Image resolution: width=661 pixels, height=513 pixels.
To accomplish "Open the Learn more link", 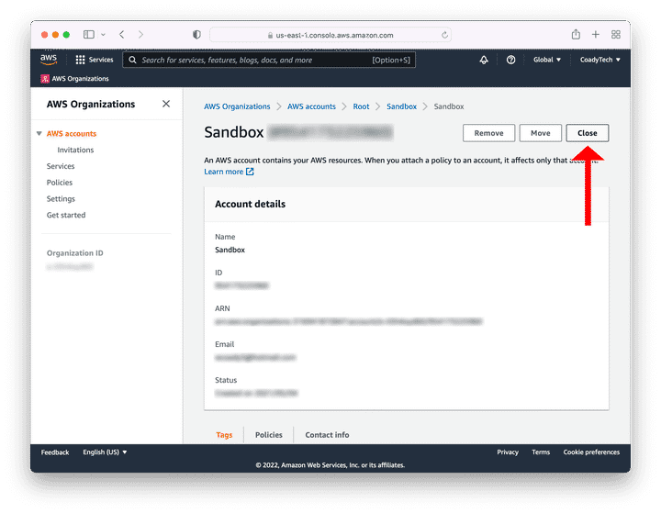I will click(223, 172).
